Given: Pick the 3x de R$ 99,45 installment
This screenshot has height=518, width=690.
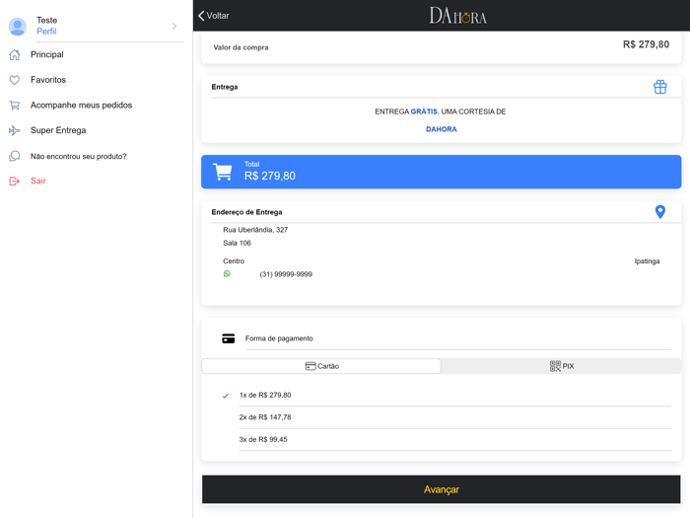Looking at the screenshot, I should click(x=263, y=439).
